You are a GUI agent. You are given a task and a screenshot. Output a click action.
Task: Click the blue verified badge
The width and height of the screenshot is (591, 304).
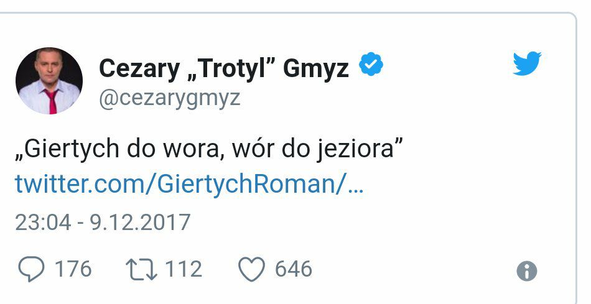tap(372, 66)
